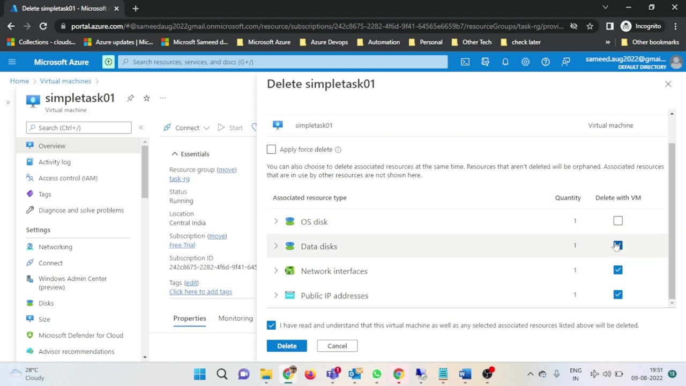
Task: Bookmark this page with the star in address bar
Action: pyautogui.click(x=590, y=26)
